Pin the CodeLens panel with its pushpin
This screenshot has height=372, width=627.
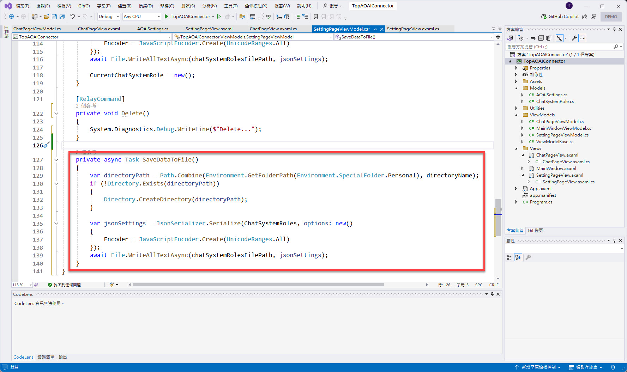492,294
